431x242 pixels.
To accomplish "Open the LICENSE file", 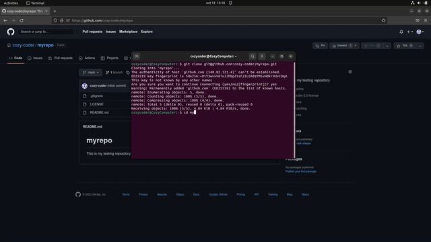I will pos(96,104).
